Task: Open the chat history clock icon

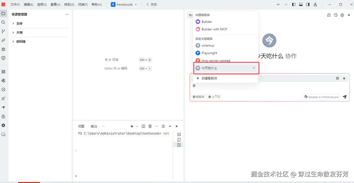Action: click(x=336, y=15)
